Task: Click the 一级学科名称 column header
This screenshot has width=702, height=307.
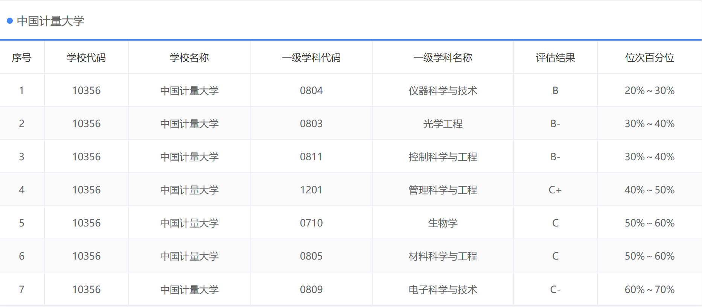Action: pyautogui.click(x=443, y=58)
